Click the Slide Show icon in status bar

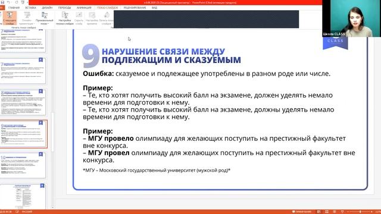(342, 212)
